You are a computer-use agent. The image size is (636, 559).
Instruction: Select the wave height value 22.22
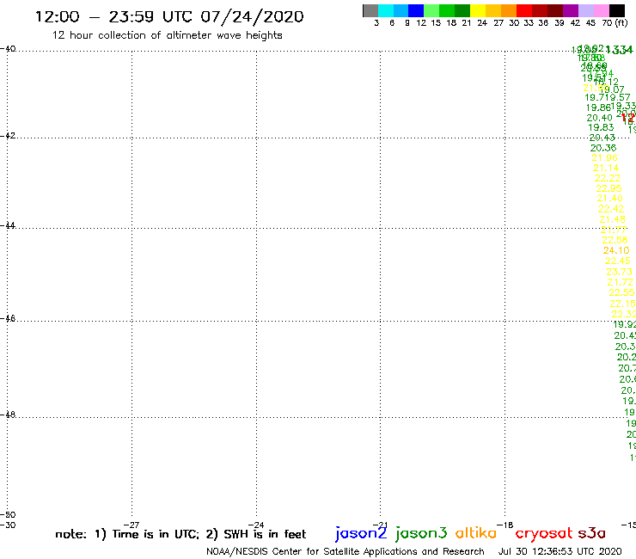tap(607, 178)
